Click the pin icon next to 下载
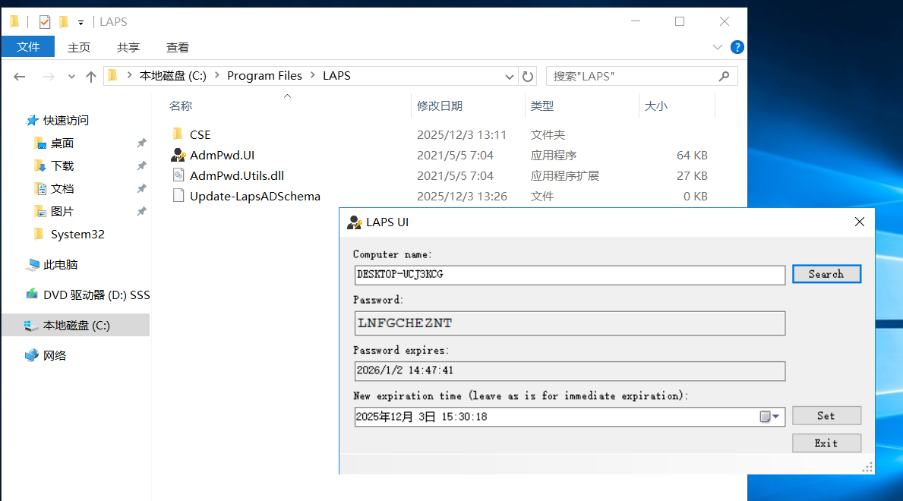Image resolution: width=903 pixels, height=501 pixels. pyautogui.click(x=141, y=165)
